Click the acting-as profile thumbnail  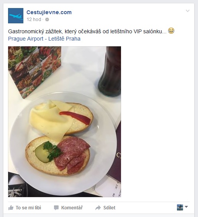pyautogui.click(x=180, y=207)
